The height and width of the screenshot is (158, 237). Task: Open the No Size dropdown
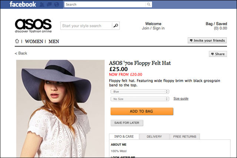[x=140, y=99]
